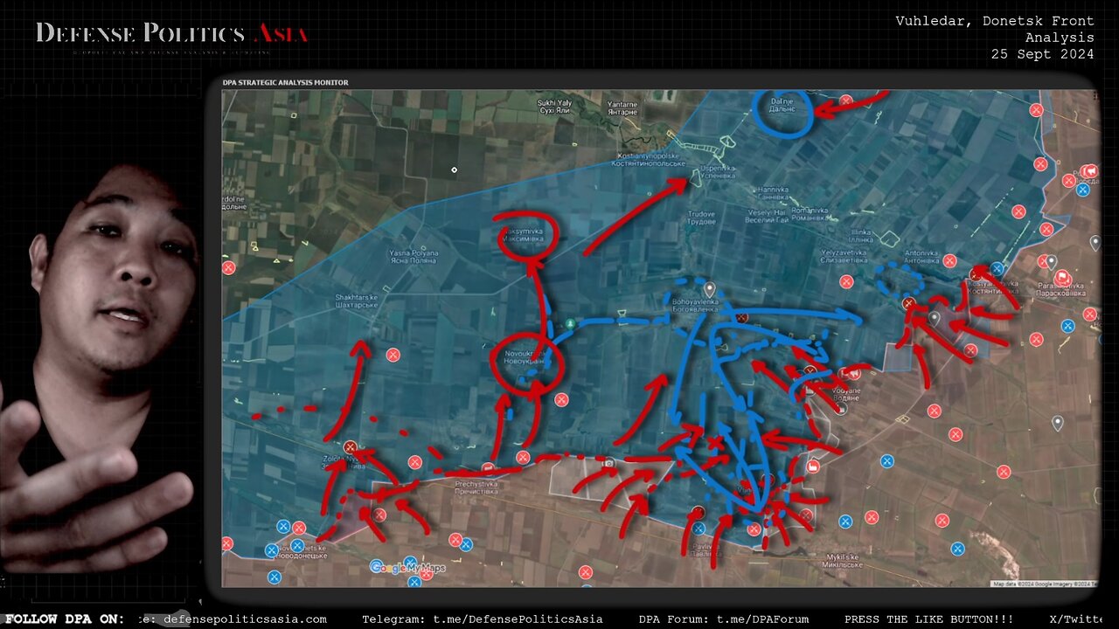The width and height of the screenshot is (1119, 629).
Task: Select the green marker west of Bohoyavlenka
Action: (x=570, y=323)
